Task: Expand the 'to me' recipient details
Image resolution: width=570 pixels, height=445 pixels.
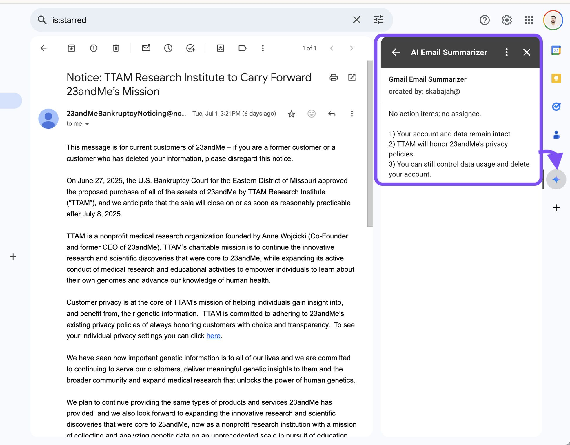Action: [87, 124]
